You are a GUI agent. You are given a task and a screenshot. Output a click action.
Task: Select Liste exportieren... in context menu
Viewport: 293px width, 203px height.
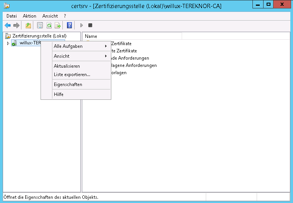(72, 75)
